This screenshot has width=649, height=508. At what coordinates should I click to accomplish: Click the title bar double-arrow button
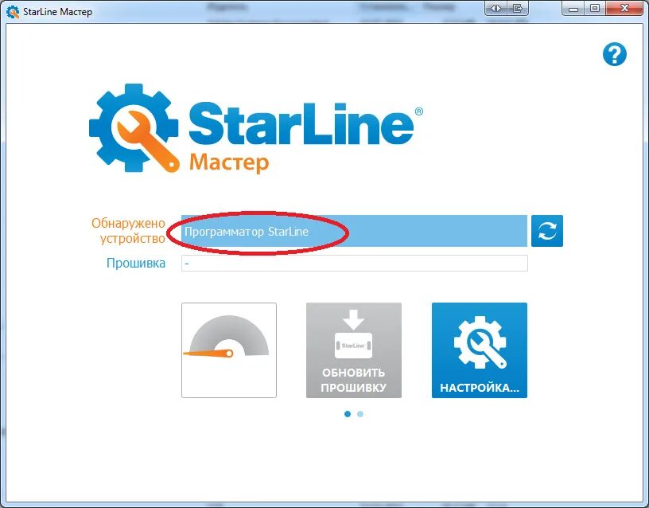495,8
